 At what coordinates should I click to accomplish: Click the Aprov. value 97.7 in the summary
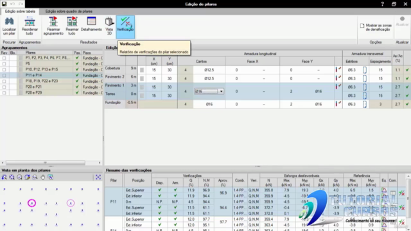pyautogui.click(x=223, y=222)
